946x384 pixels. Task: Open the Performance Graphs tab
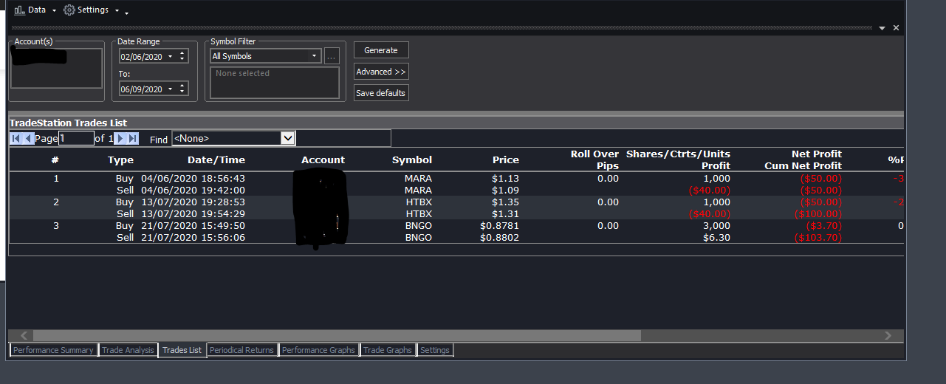pos(318,350)
